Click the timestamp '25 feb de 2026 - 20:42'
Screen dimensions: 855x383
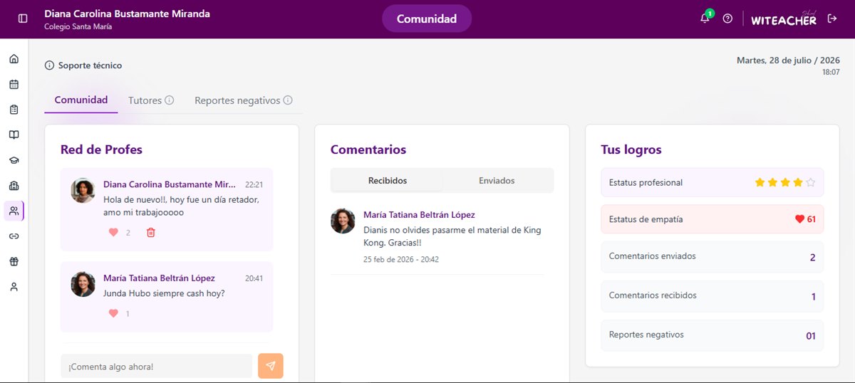tap(401, 259)
